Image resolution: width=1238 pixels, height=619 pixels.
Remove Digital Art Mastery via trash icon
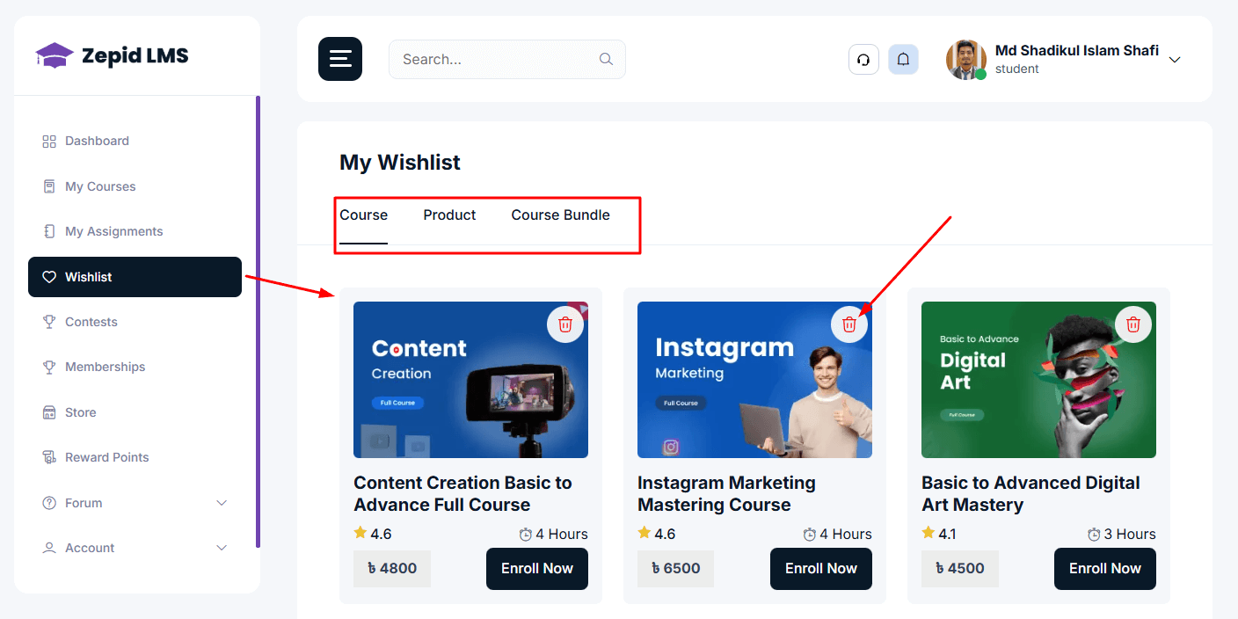[x=1133, y=324]
